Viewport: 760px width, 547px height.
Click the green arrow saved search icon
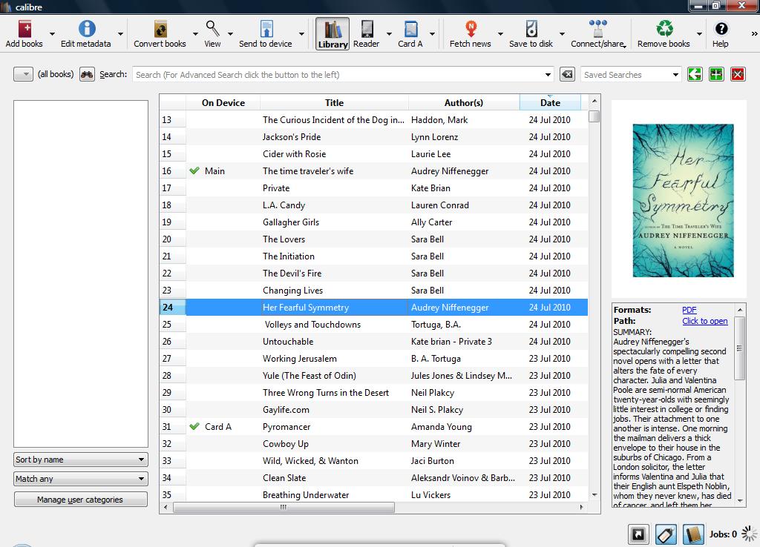tap(695, 75)
